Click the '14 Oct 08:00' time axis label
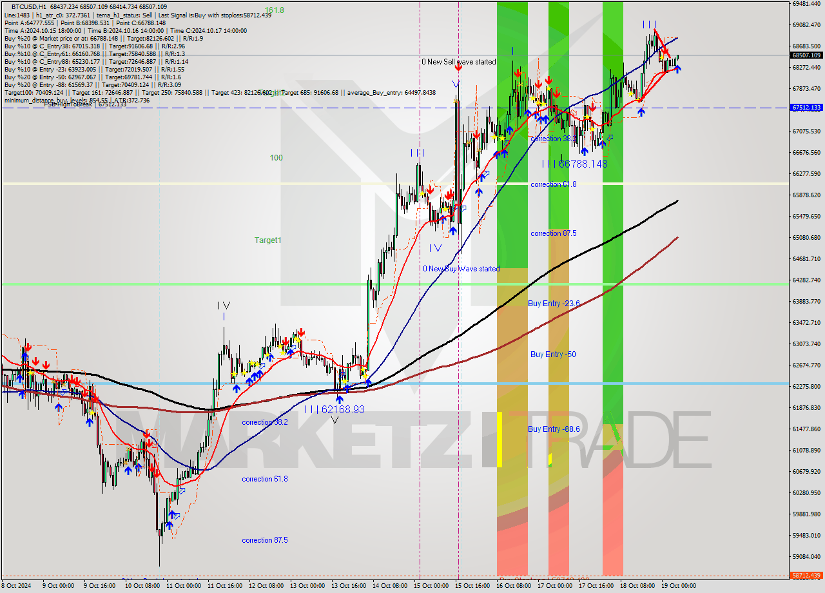This screenshot has width=825, height=593. (x=389, y=585)
